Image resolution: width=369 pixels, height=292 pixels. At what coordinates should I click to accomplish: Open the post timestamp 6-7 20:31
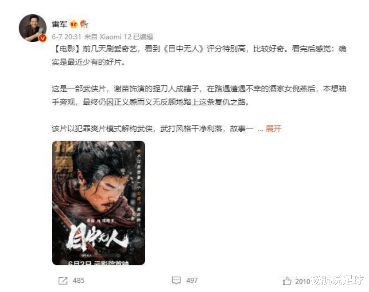click(x=66, y=37)
